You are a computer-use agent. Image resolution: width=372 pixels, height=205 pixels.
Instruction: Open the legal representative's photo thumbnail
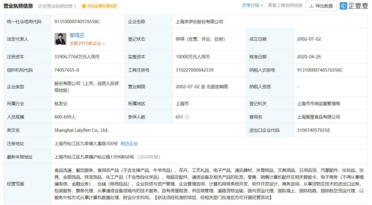pos(60,39)
